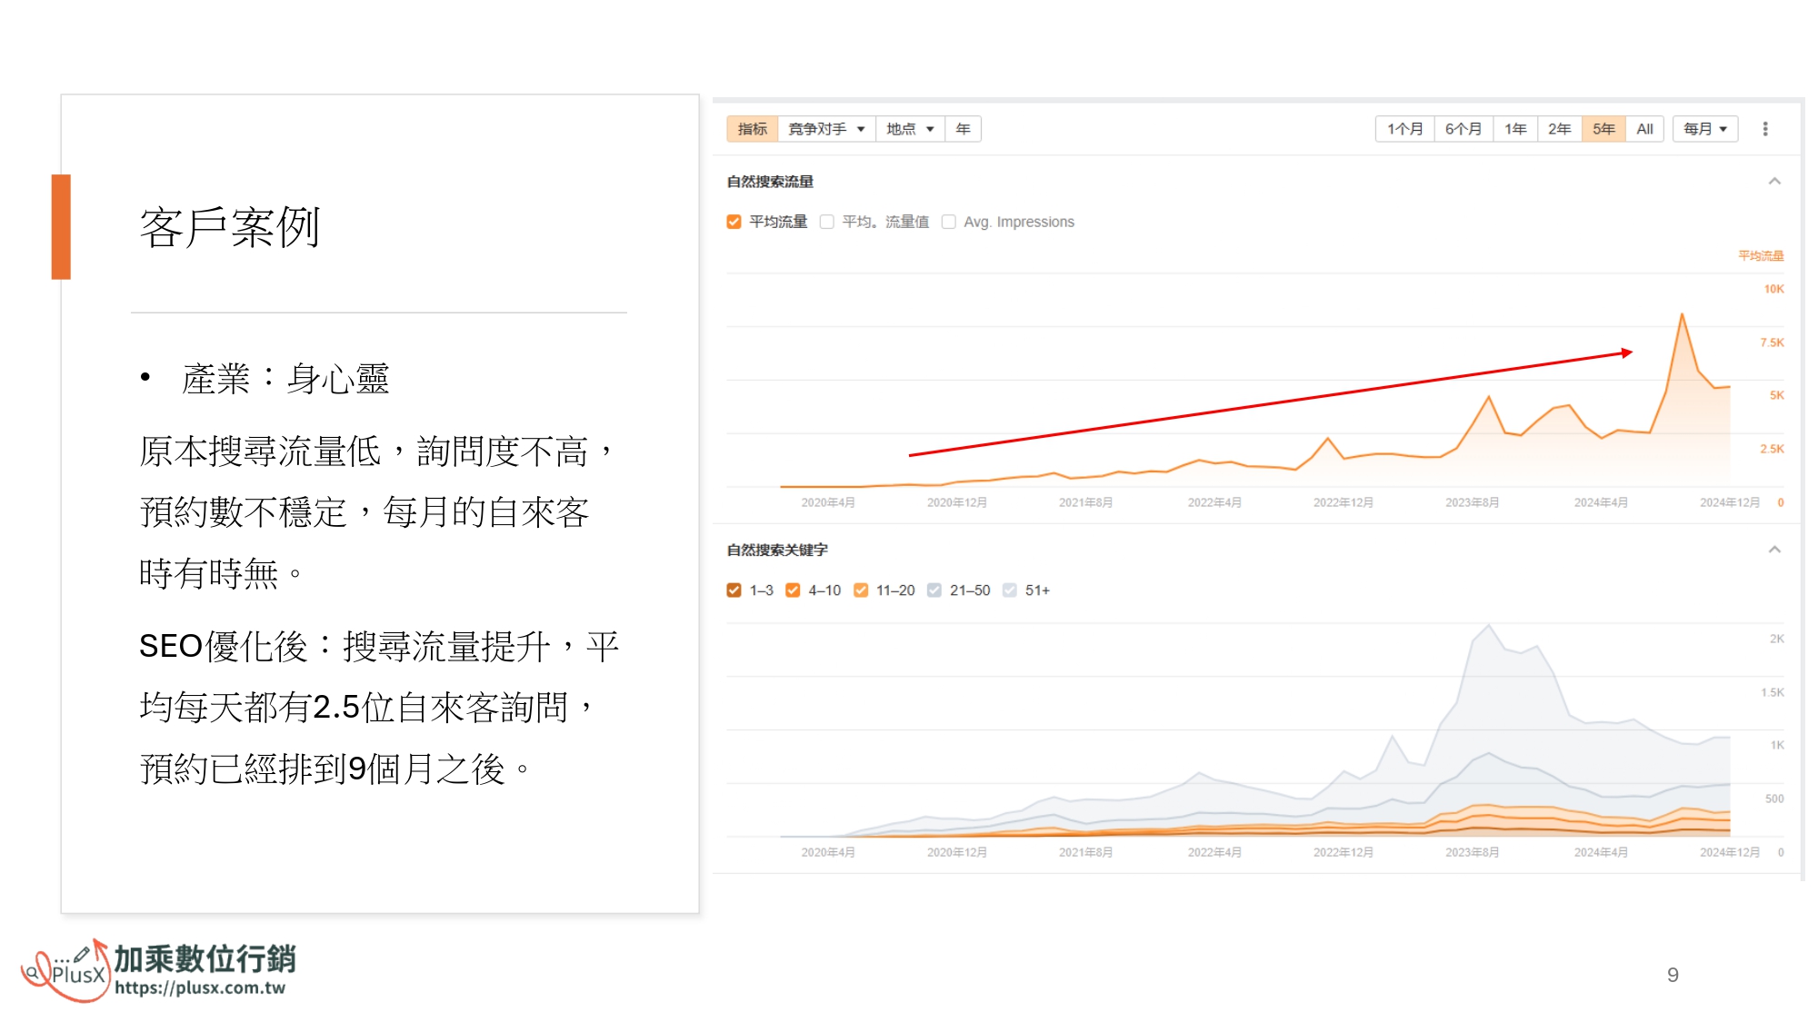The width and height of the screenshot is (1818, 1022).
Task: Choose the 6个月 time range
Action: (x=1463, y=129)
